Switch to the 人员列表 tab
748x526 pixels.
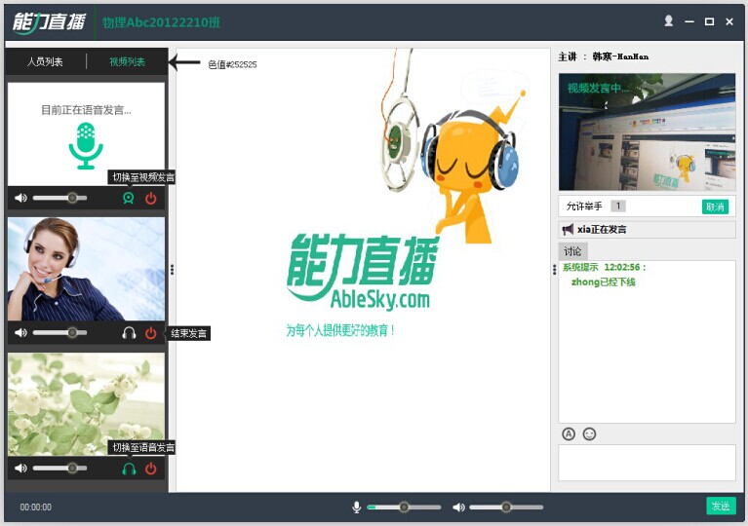(x=45, y=61)
